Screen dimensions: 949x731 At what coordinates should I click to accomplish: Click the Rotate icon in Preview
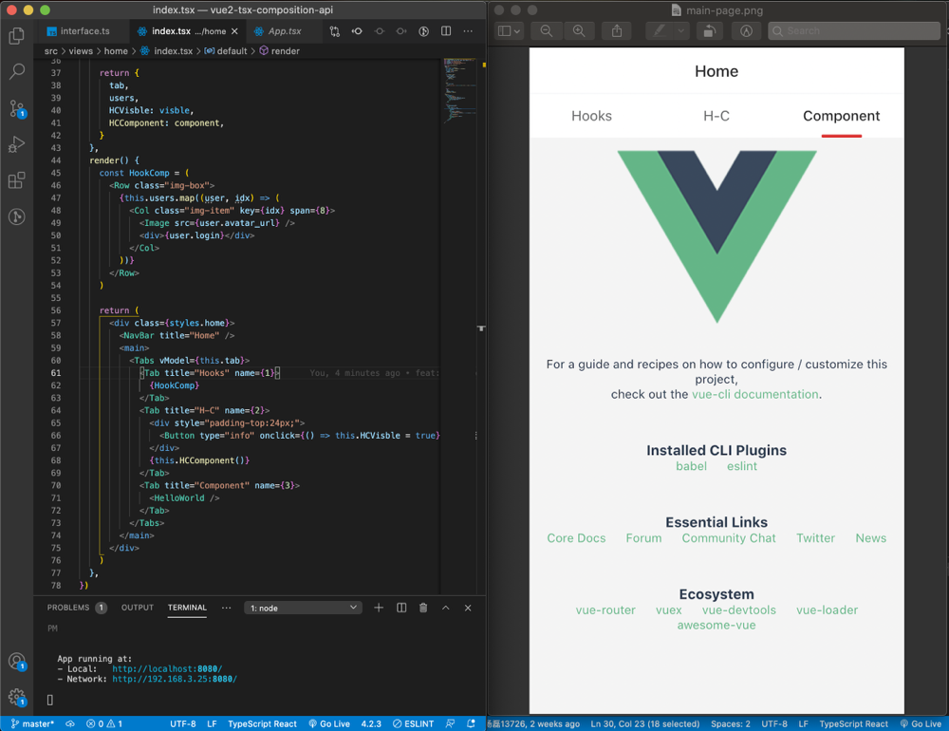[709, 31]
